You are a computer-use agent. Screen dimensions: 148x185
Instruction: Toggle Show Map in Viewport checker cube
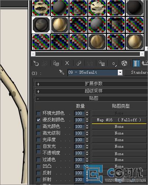pyautogui.click(x=124, y=63)
